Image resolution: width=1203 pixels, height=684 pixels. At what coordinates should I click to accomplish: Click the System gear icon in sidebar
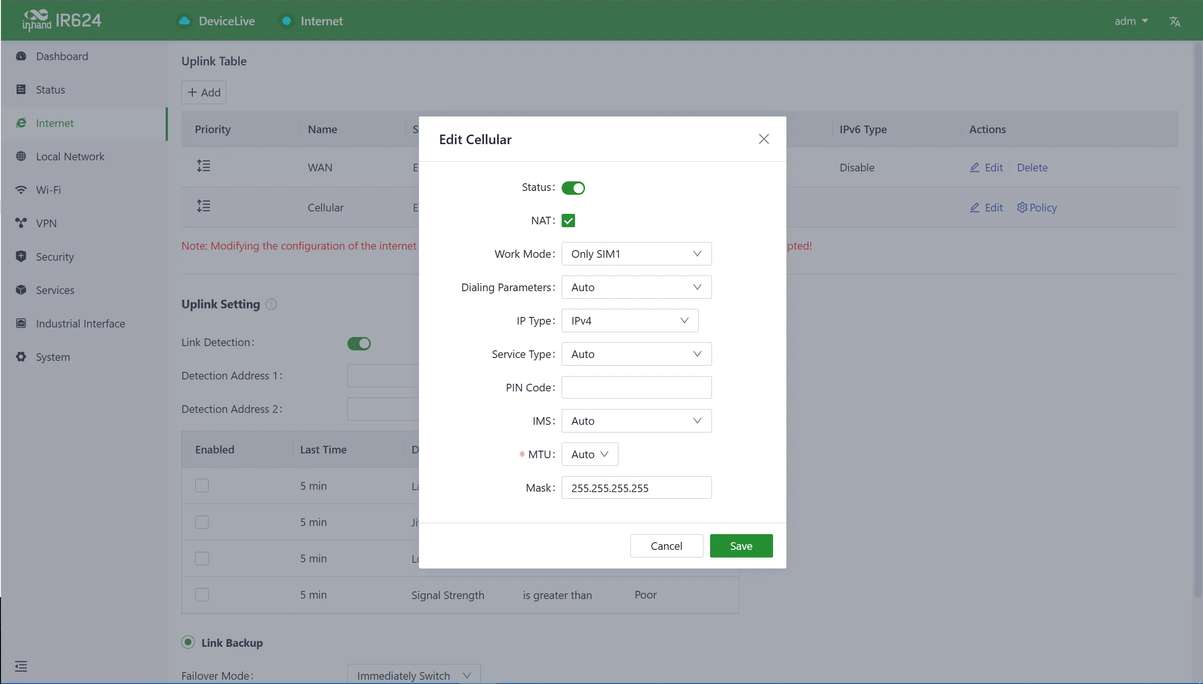21,357
